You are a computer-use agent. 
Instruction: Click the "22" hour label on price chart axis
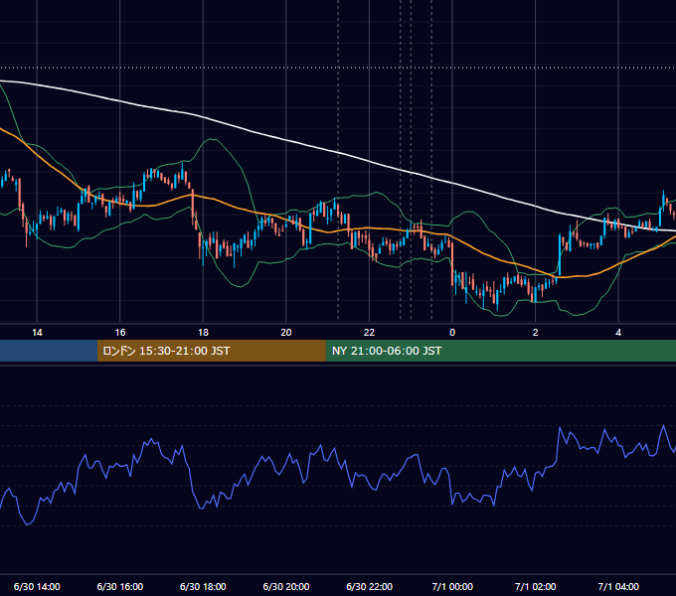click(369, 333)
